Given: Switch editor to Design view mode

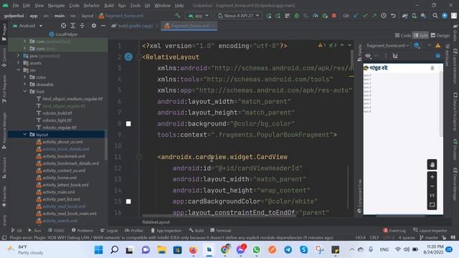Looking at the screenshot, I should [x=440, y=35].
